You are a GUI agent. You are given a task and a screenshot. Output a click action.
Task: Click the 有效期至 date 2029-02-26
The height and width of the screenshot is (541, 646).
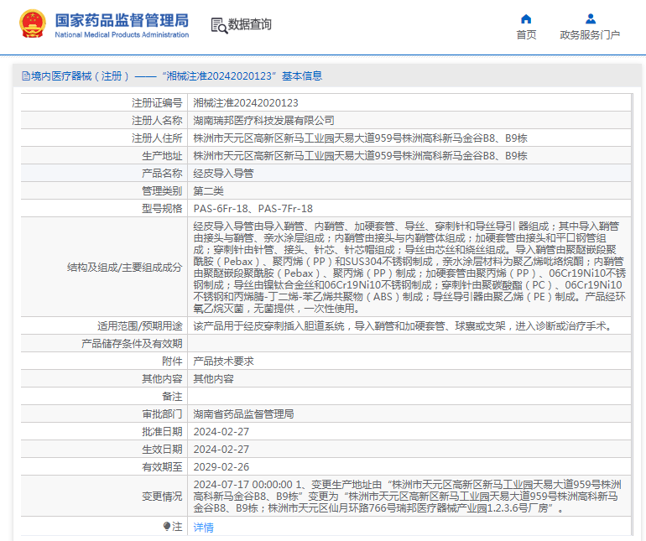click(x=221, y=467)
